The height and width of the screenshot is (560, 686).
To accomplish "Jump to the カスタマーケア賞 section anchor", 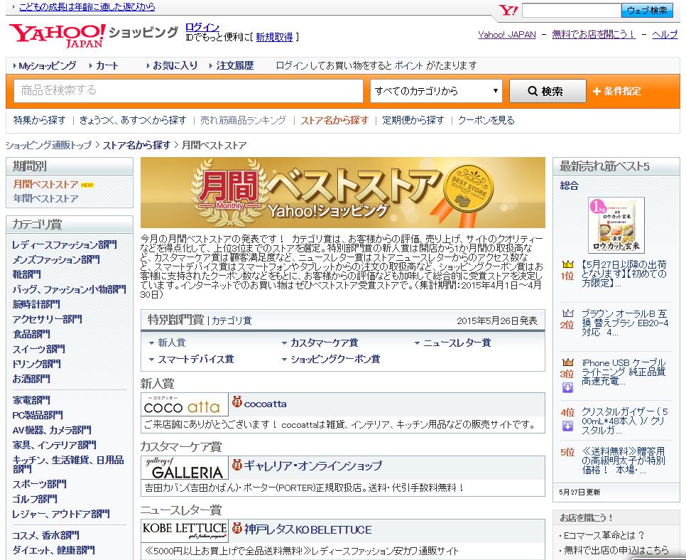I will (323, 343).
